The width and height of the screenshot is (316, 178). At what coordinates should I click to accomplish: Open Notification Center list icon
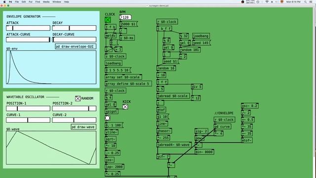(311, 2)
